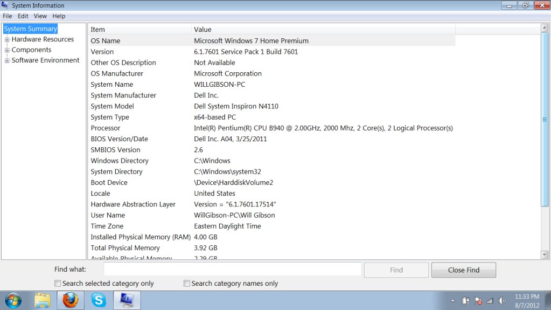This screenshot has height=310, width=551.
Task: Show hidden tray icons arrow
Action: (x=452, y=301)
